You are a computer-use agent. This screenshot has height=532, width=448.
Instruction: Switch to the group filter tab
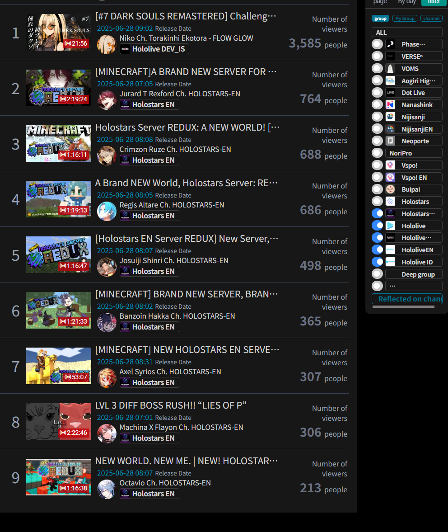pyautogui.click(x=380, y=19)
